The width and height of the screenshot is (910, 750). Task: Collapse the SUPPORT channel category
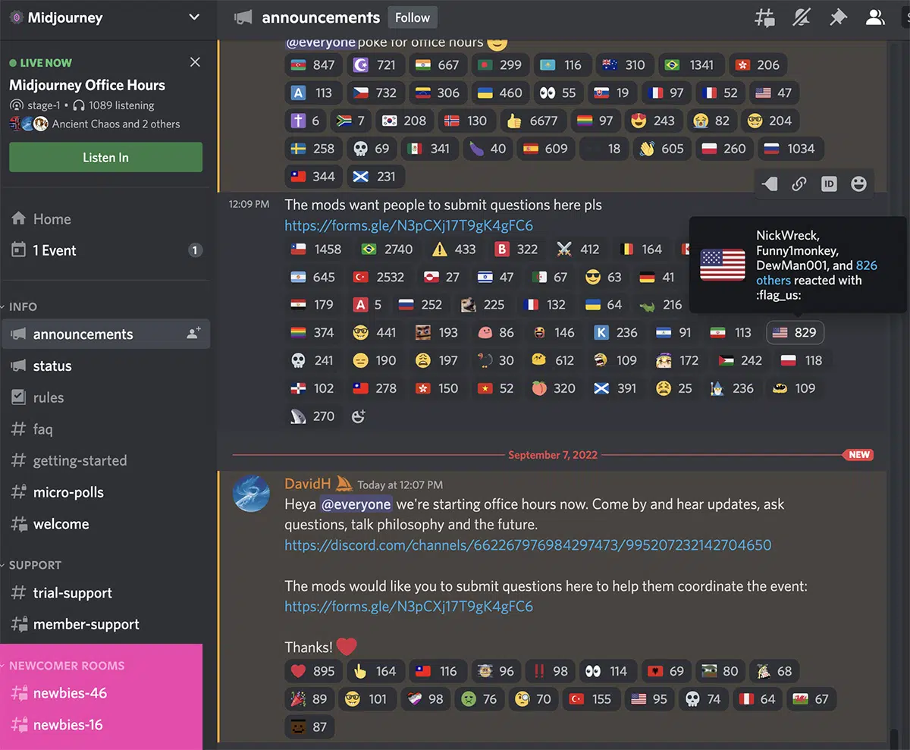pyautogui.click(x=33, y=564)
